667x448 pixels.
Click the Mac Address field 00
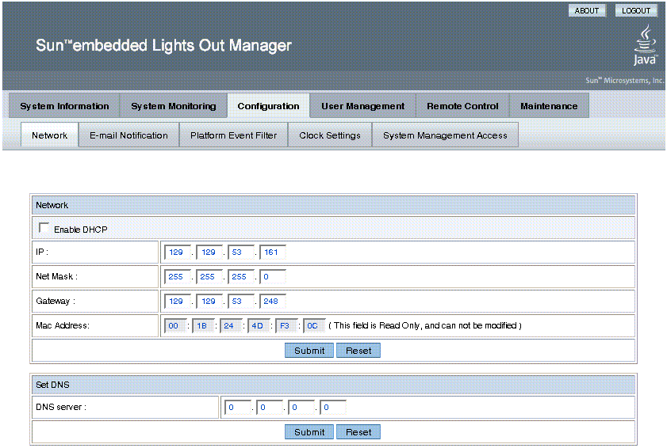(x=176, y=325)
